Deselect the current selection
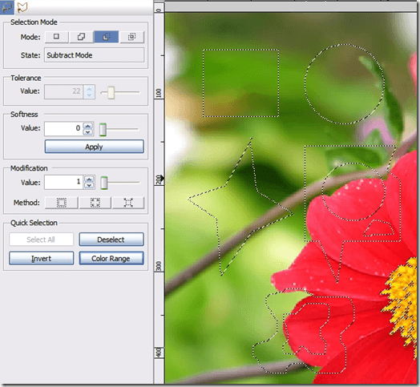The width and height of the screenshot is (420, 387). point(111,240)
